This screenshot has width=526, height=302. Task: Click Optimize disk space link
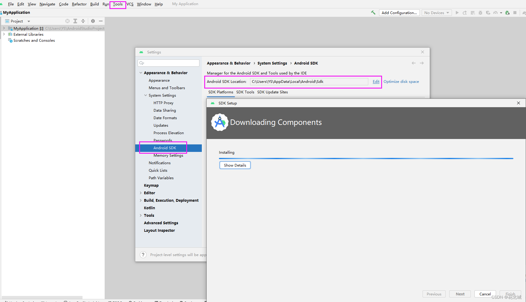(401, 82)
